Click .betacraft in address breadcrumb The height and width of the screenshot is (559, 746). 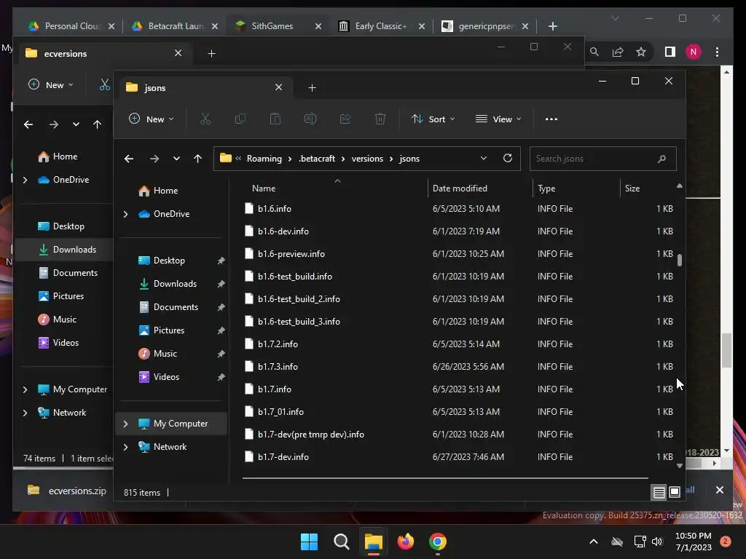coord(317,159)
